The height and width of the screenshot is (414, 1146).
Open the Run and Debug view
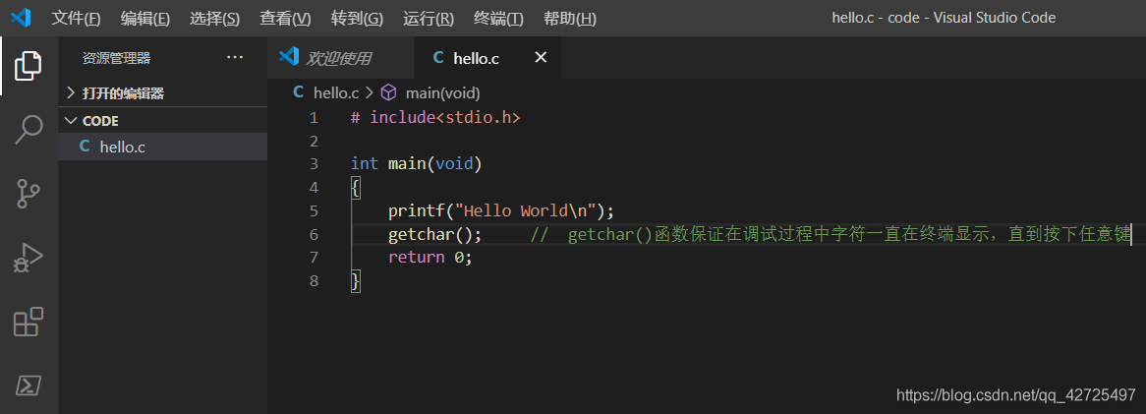pyautogui.click(x=29, y=258)
